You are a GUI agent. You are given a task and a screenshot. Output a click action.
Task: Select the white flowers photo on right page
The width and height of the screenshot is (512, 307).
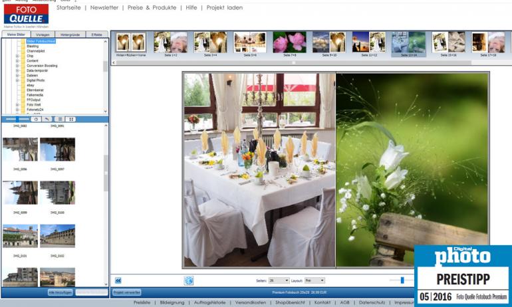coord(412,169)
